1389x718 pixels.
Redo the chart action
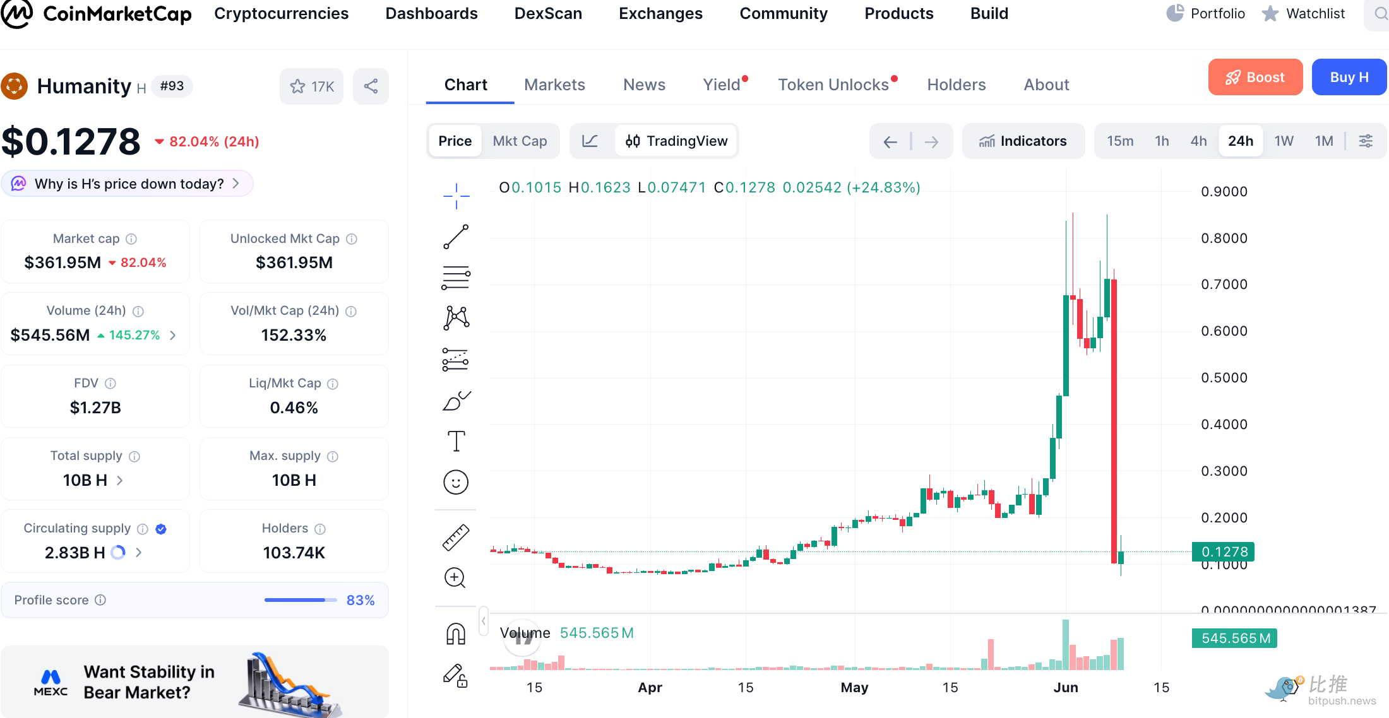click(x=931, y=141)
